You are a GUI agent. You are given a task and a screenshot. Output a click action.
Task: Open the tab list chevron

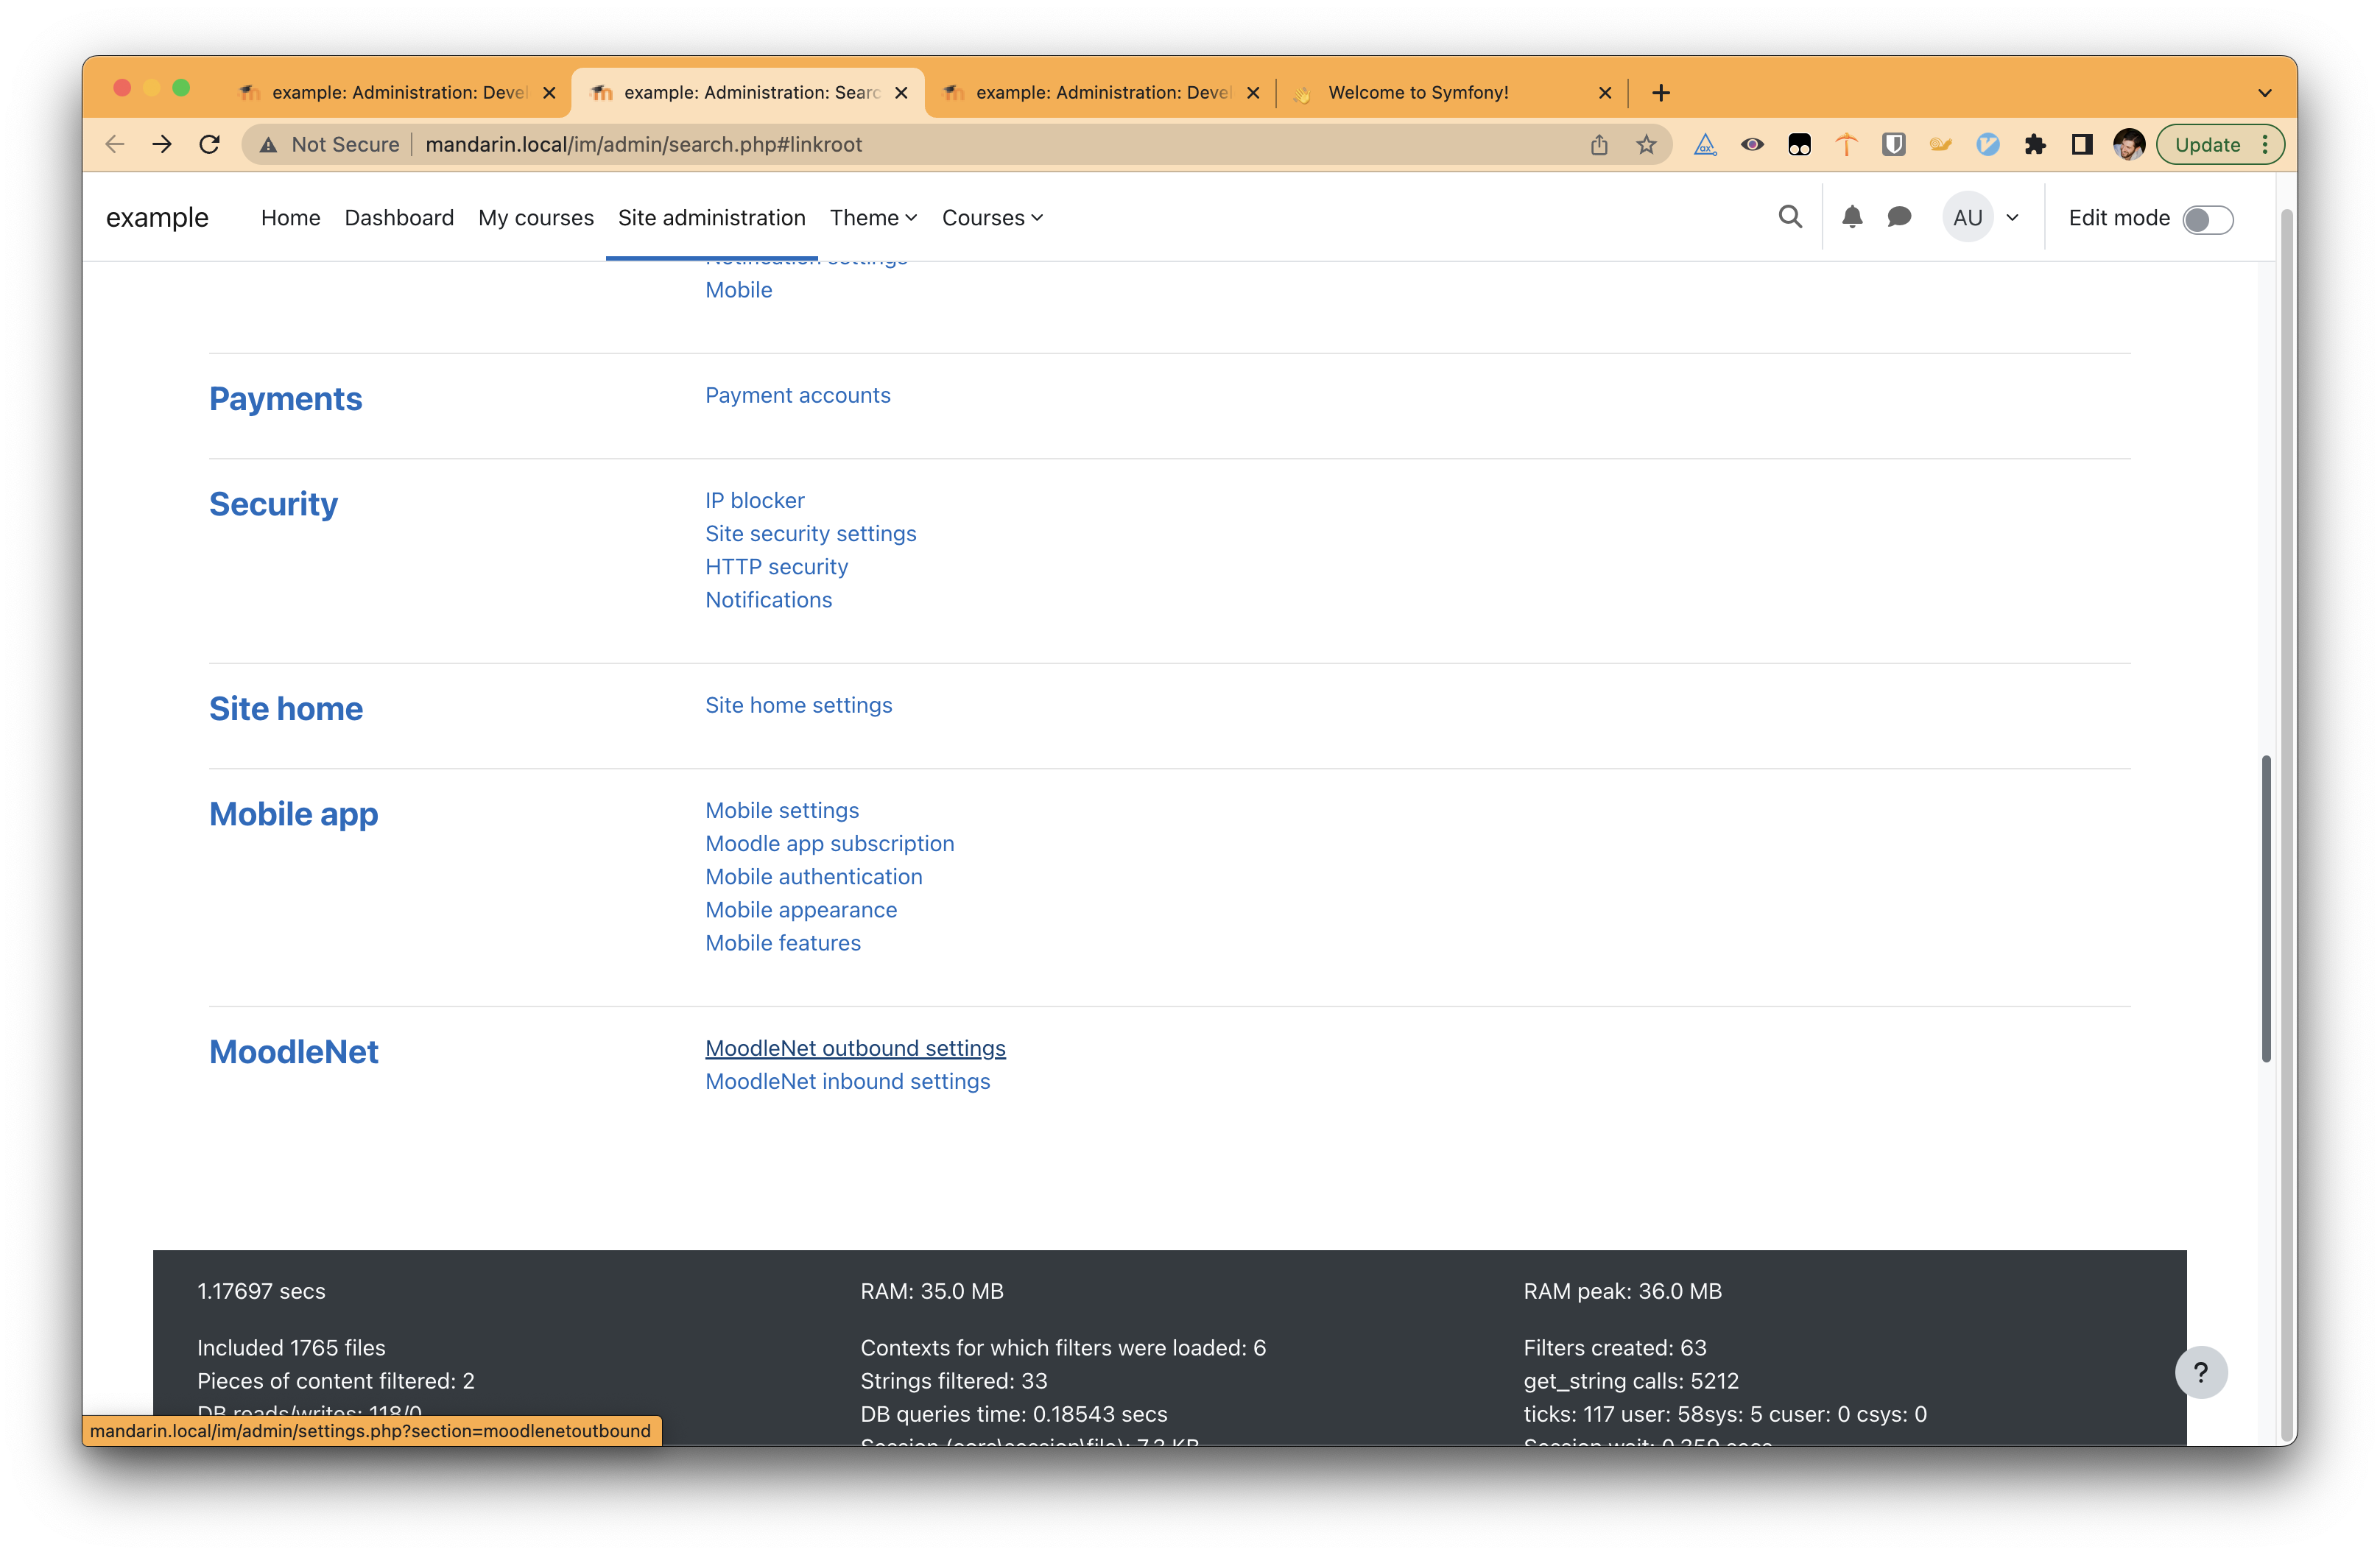(2265, 92)
